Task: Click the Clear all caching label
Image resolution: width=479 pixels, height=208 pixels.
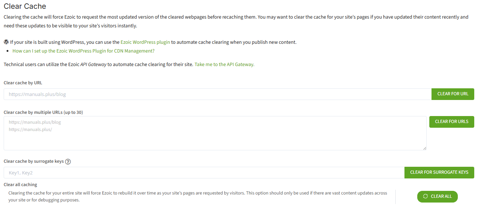Action: point(20,185)
